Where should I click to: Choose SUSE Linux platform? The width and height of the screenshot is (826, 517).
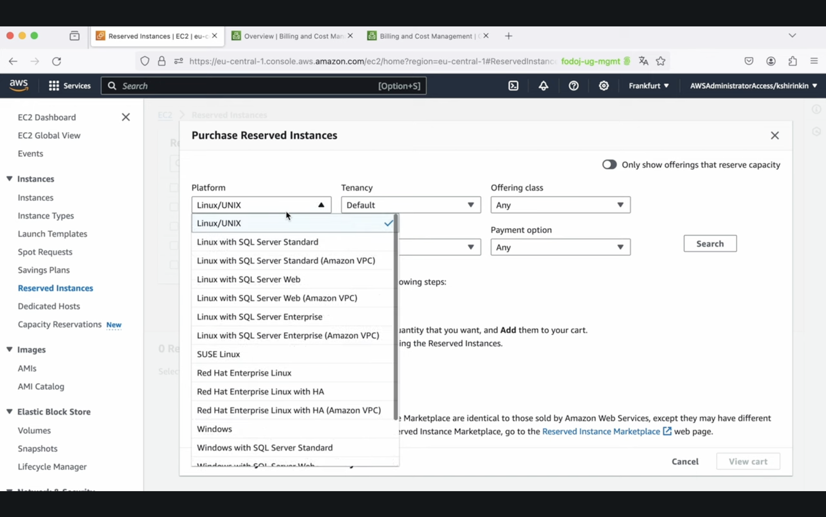click(293, 354)
